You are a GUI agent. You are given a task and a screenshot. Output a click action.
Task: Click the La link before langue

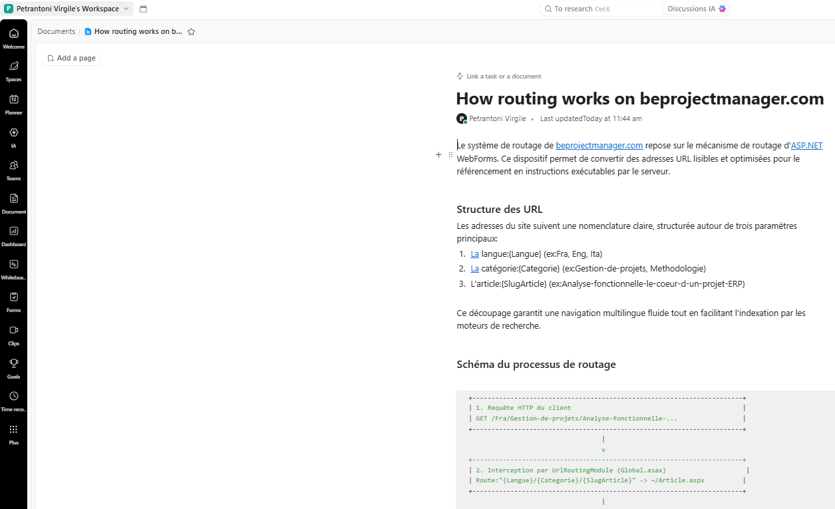[x=475, y=254]
